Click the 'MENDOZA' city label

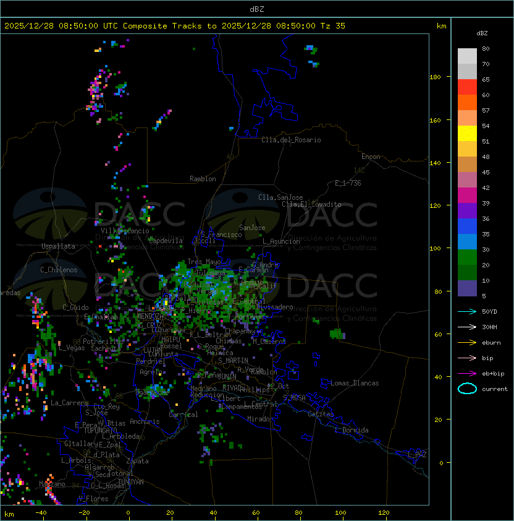point(150,316)
